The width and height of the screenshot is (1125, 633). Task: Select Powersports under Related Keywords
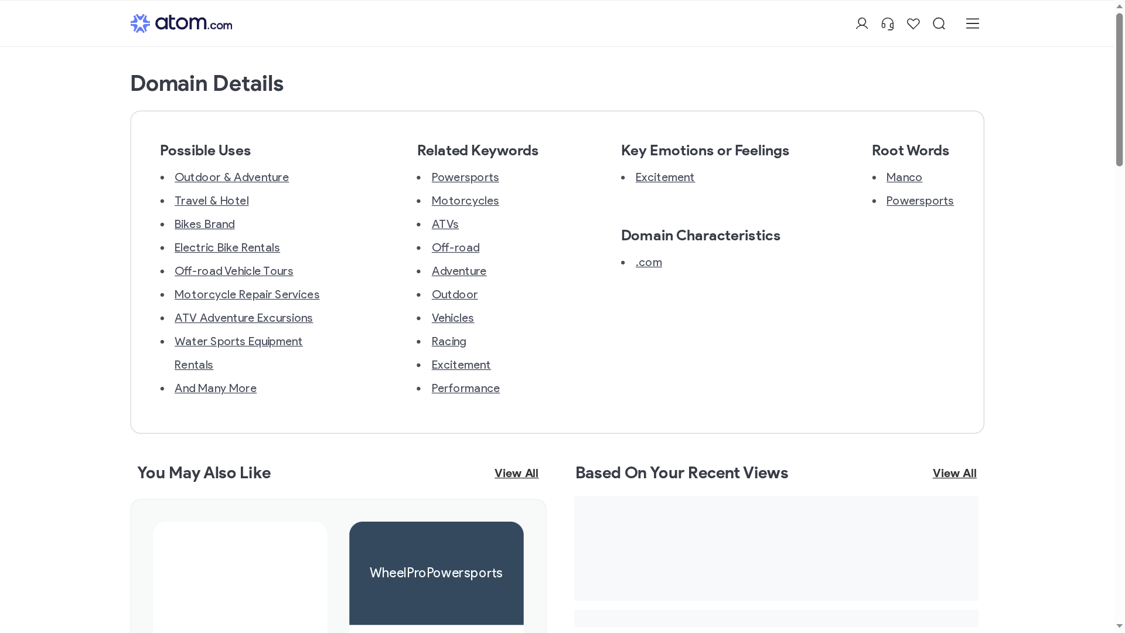[465, 177]
